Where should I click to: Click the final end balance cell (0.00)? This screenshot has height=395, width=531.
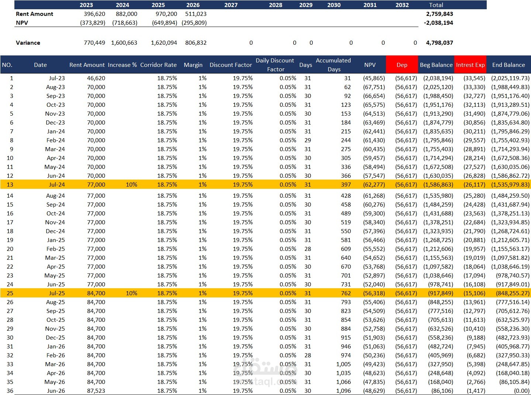point(522,391)
